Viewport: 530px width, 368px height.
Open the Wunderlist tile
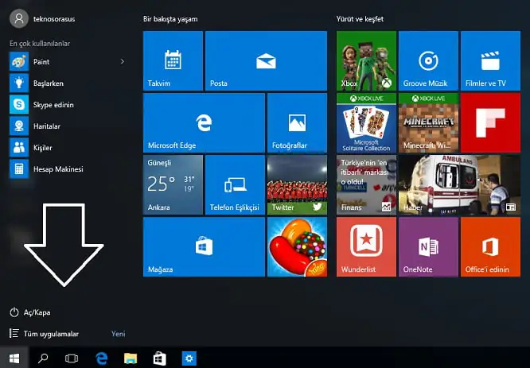pos(365,247)
